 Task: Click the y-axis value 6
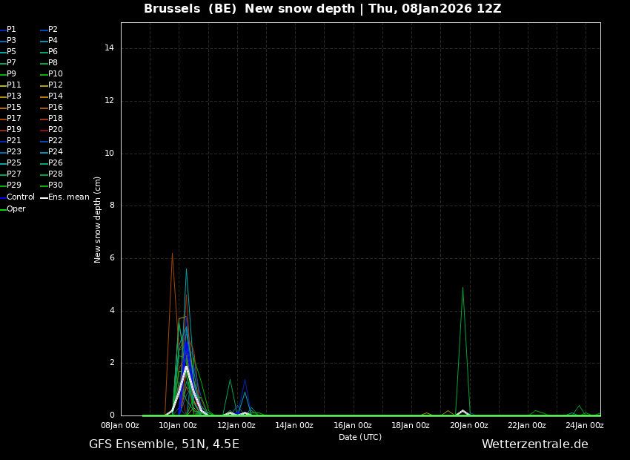click(x=112, y=258)
